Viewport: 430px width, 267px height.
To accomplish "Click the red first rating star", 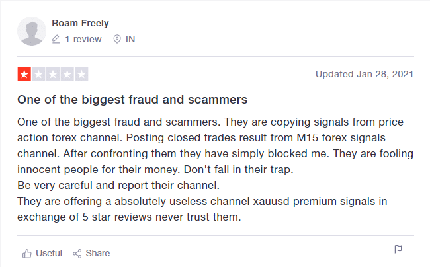I will [24, 74].
